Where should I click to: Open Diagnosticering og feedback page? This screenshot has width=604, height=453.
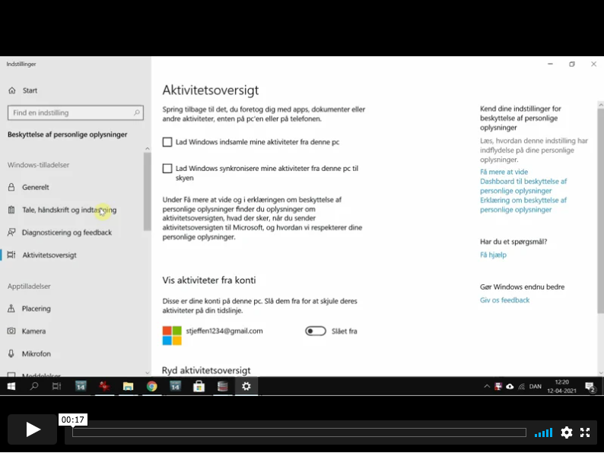[x=66, y=233]
